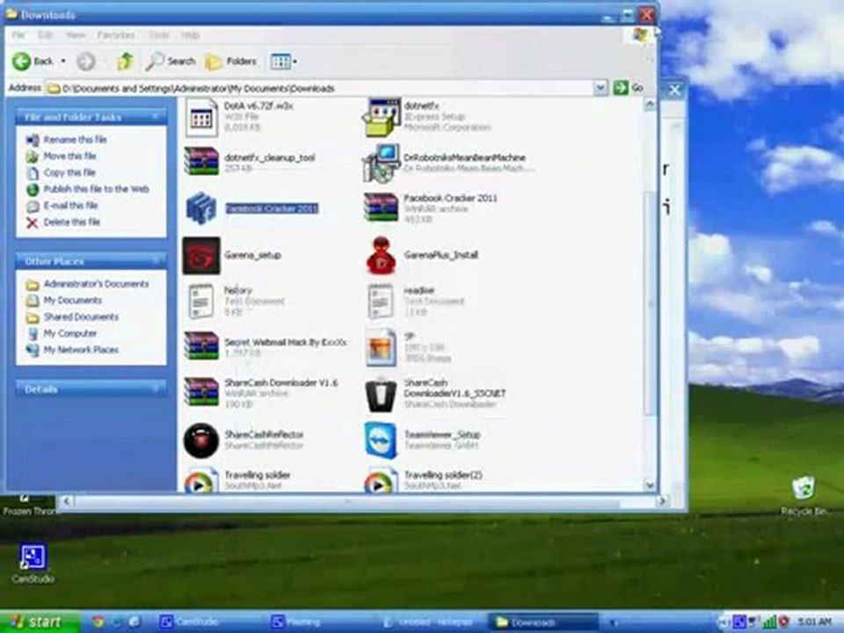
Task: Select ShareCash DownloaderV1.6_SSCNET application icon
Action: pos(381,396)
